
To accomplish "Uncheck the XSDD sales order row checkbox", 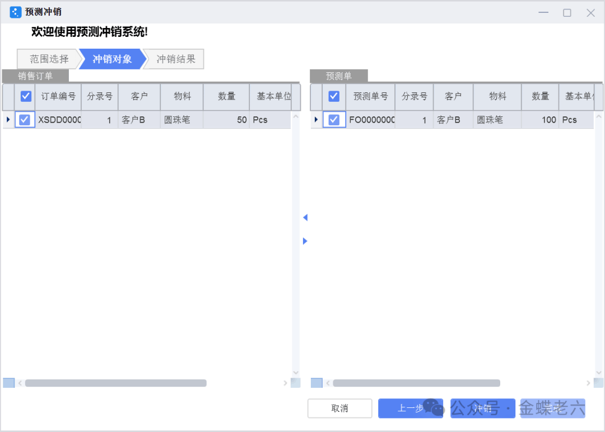I will point(25,120).
